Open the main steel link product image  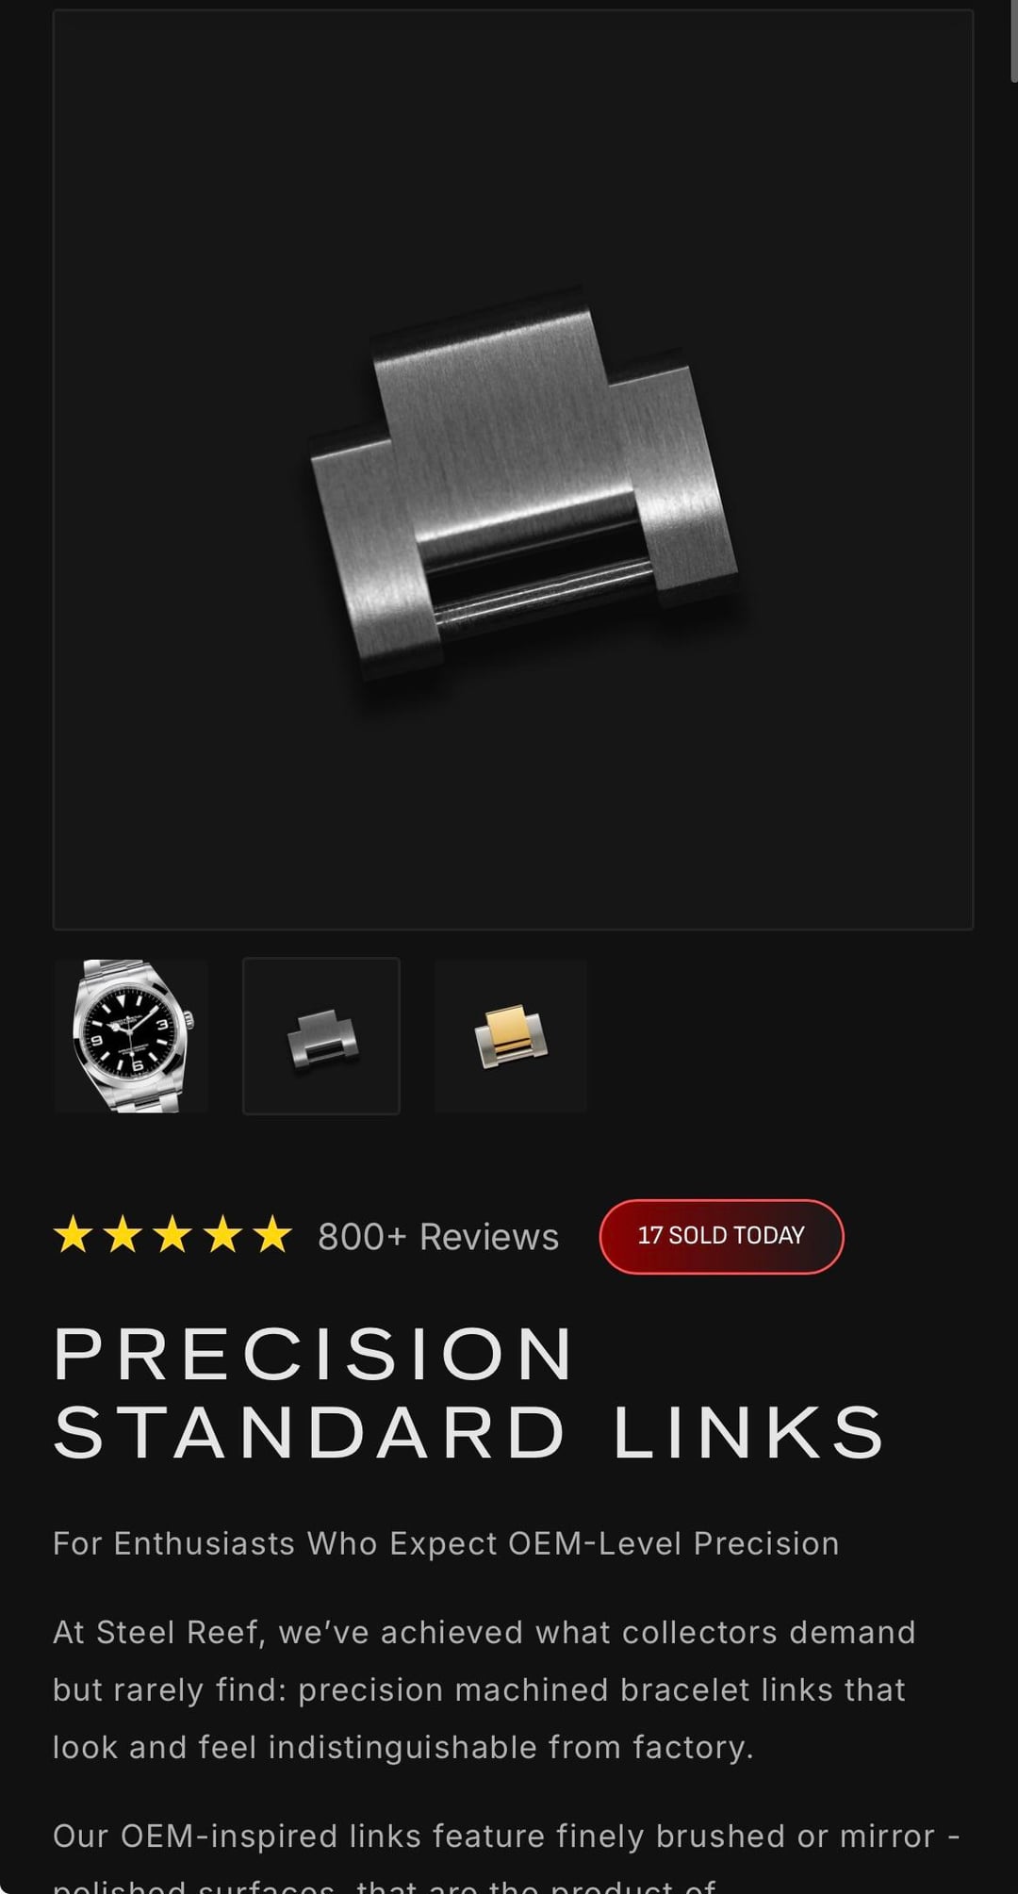(513, 469)
